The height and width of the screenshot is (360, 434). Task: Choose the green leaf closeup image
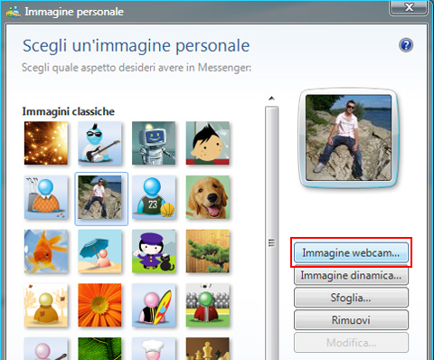[x=99, y=349]
